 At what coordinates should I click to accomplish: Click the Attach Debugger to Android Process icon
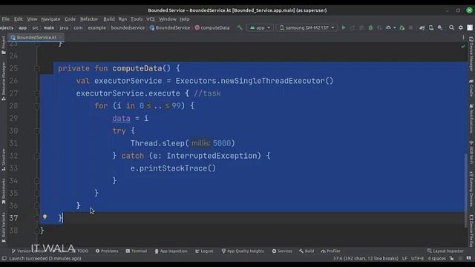402,28
